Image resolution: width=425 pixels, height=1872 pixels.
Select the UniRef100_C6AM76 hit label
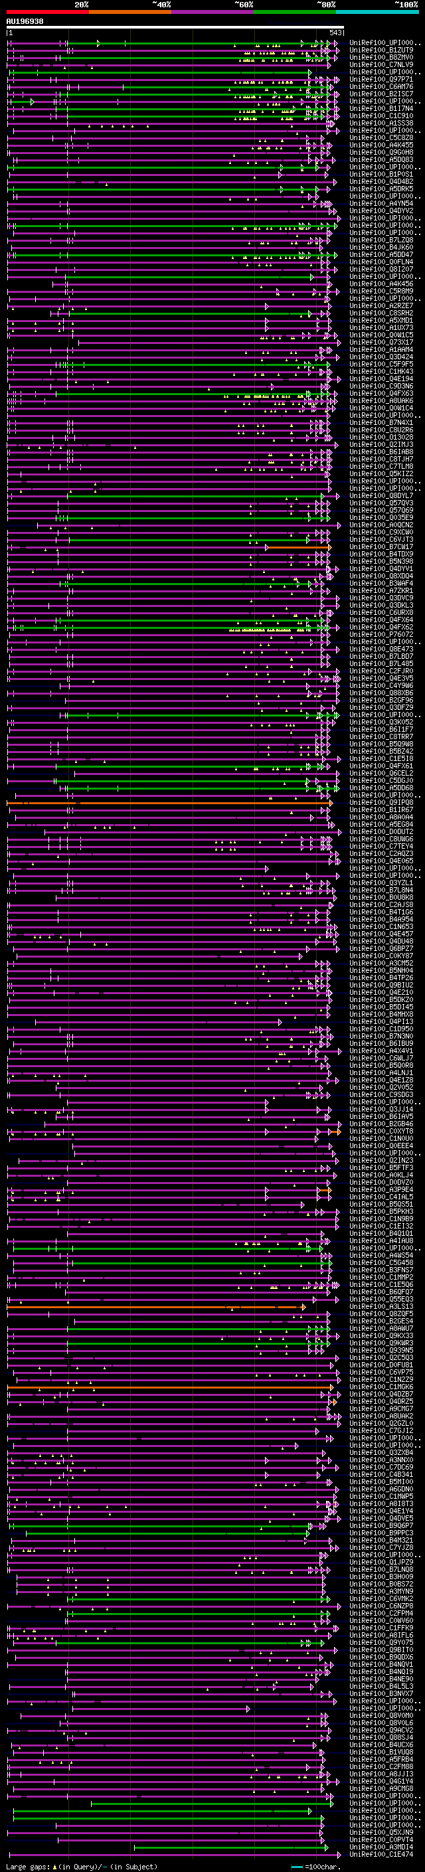pyautogui.click(x=381, y=86)
